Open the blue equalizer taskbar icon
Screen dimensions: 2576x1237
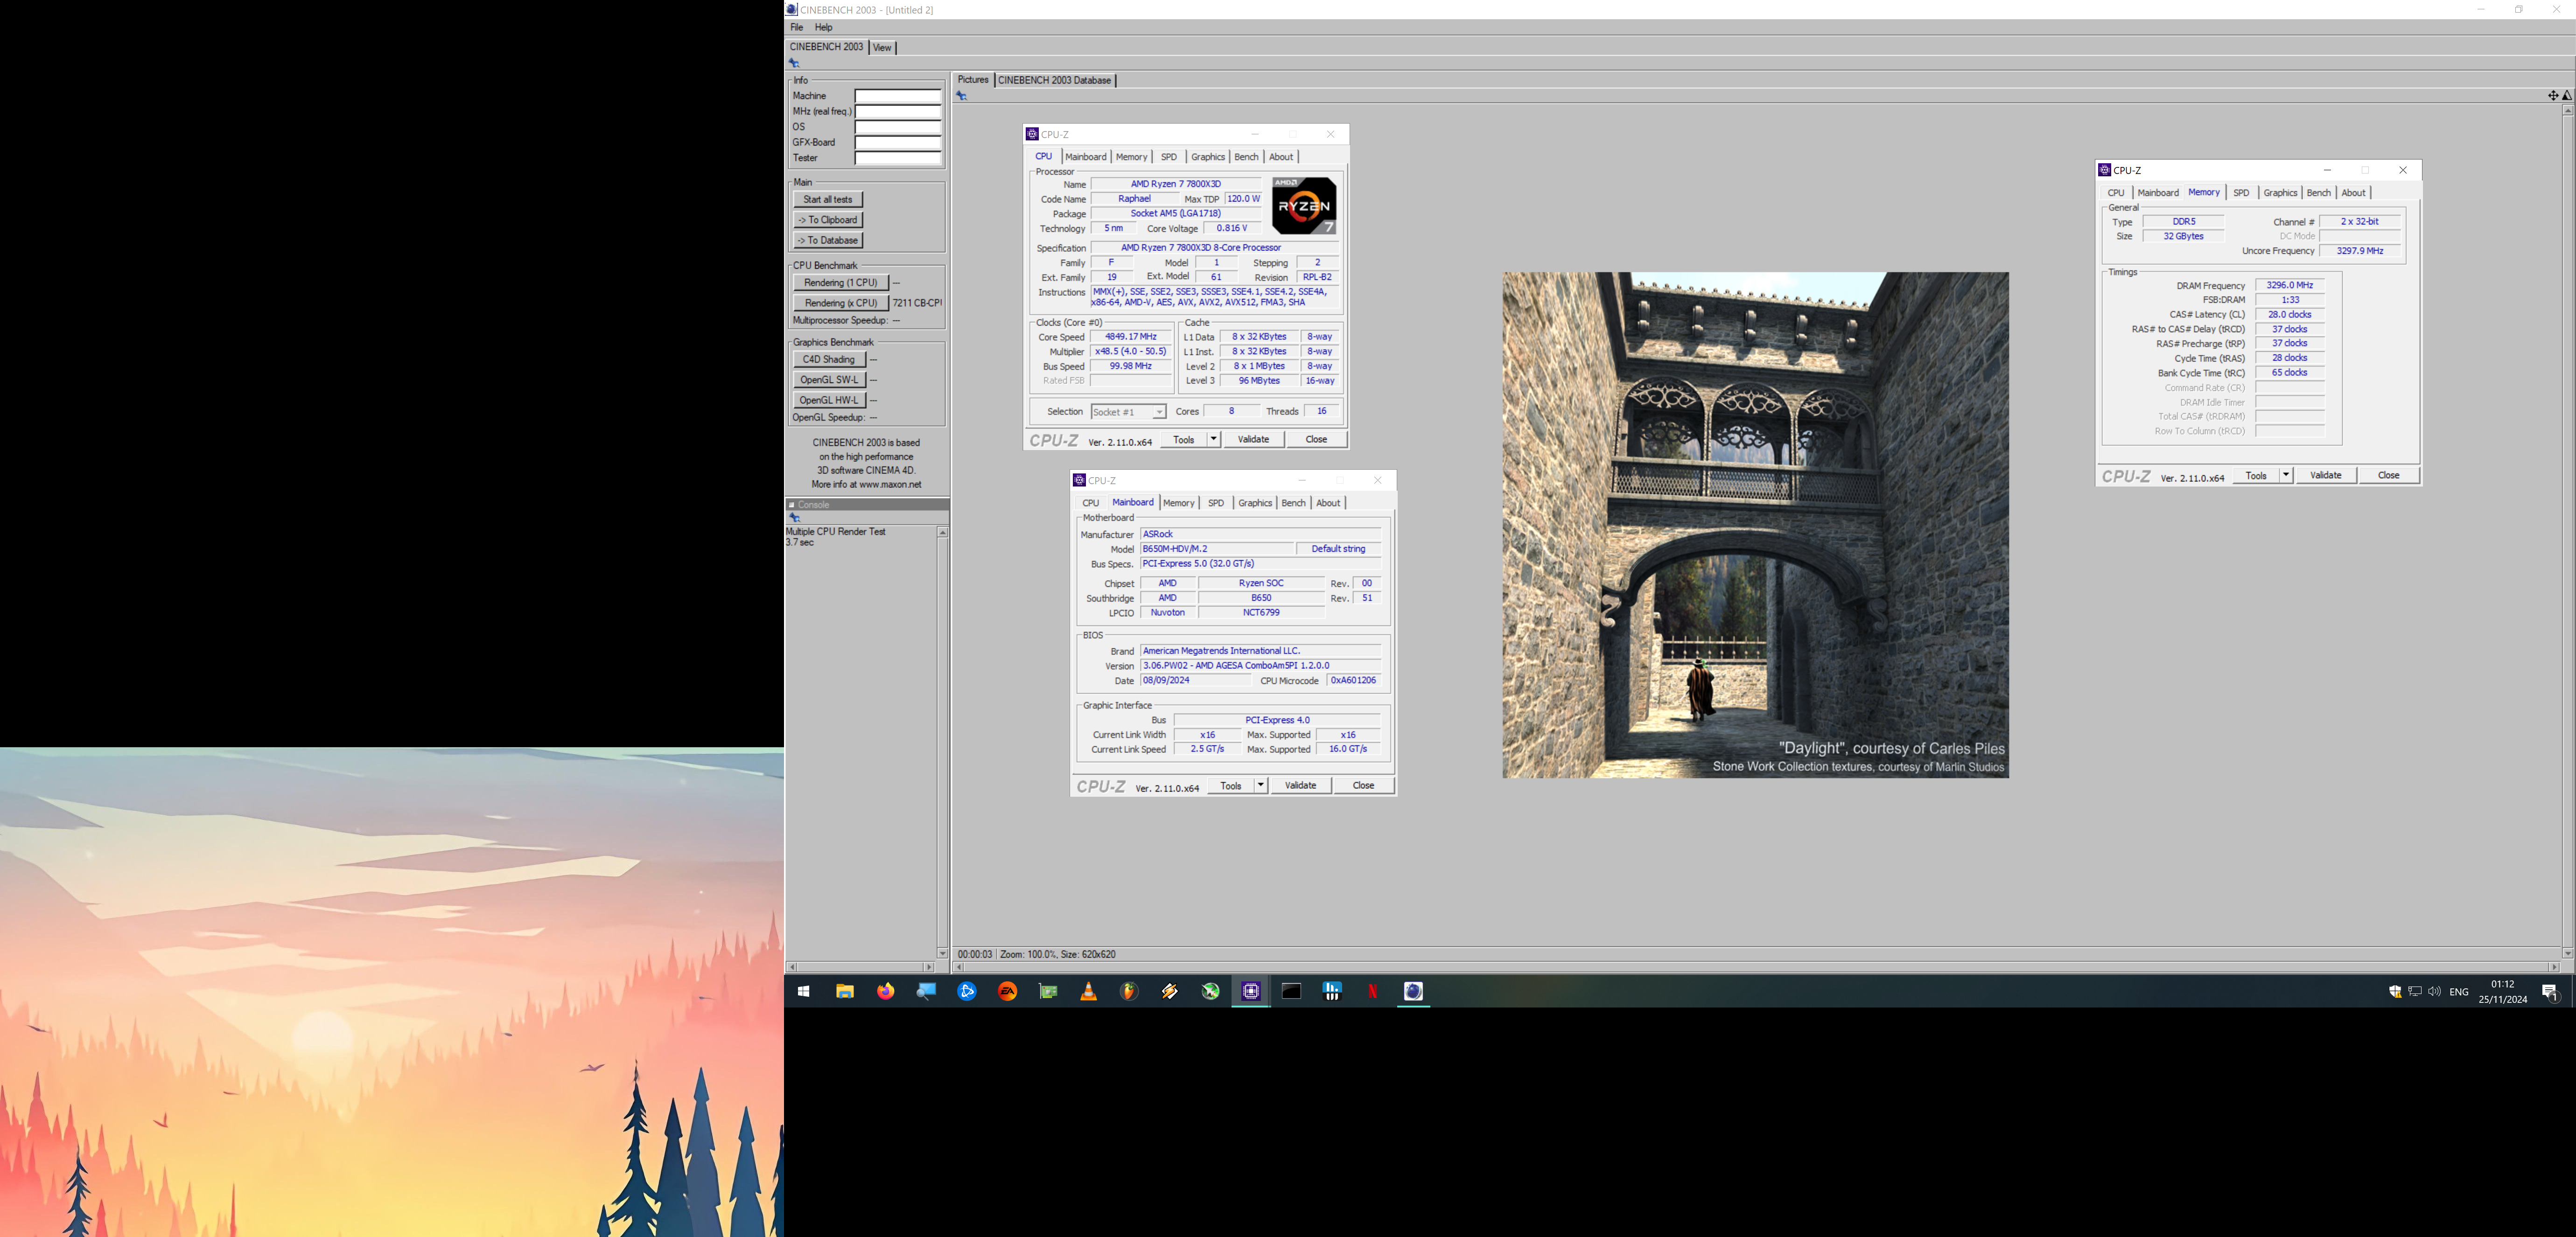click(x=1332, y=991)
